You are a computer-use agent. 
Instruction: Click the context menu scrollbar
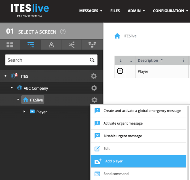point(188,142)
